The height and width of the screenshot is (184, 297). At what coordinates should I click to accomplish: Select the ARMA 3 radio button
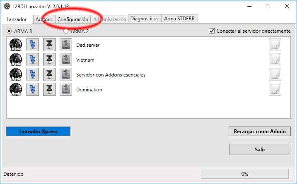pos(9,31)
